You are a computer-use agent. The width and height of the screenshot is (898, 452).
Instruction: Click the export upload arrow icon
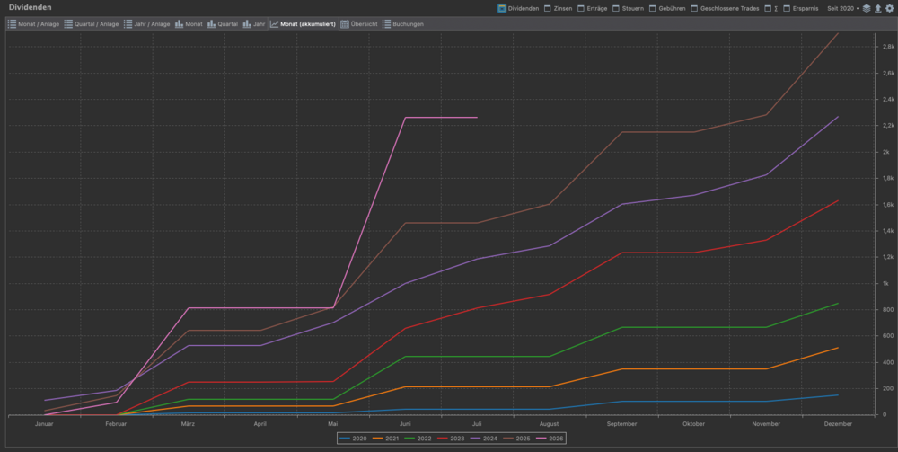[x=878, y=9]
